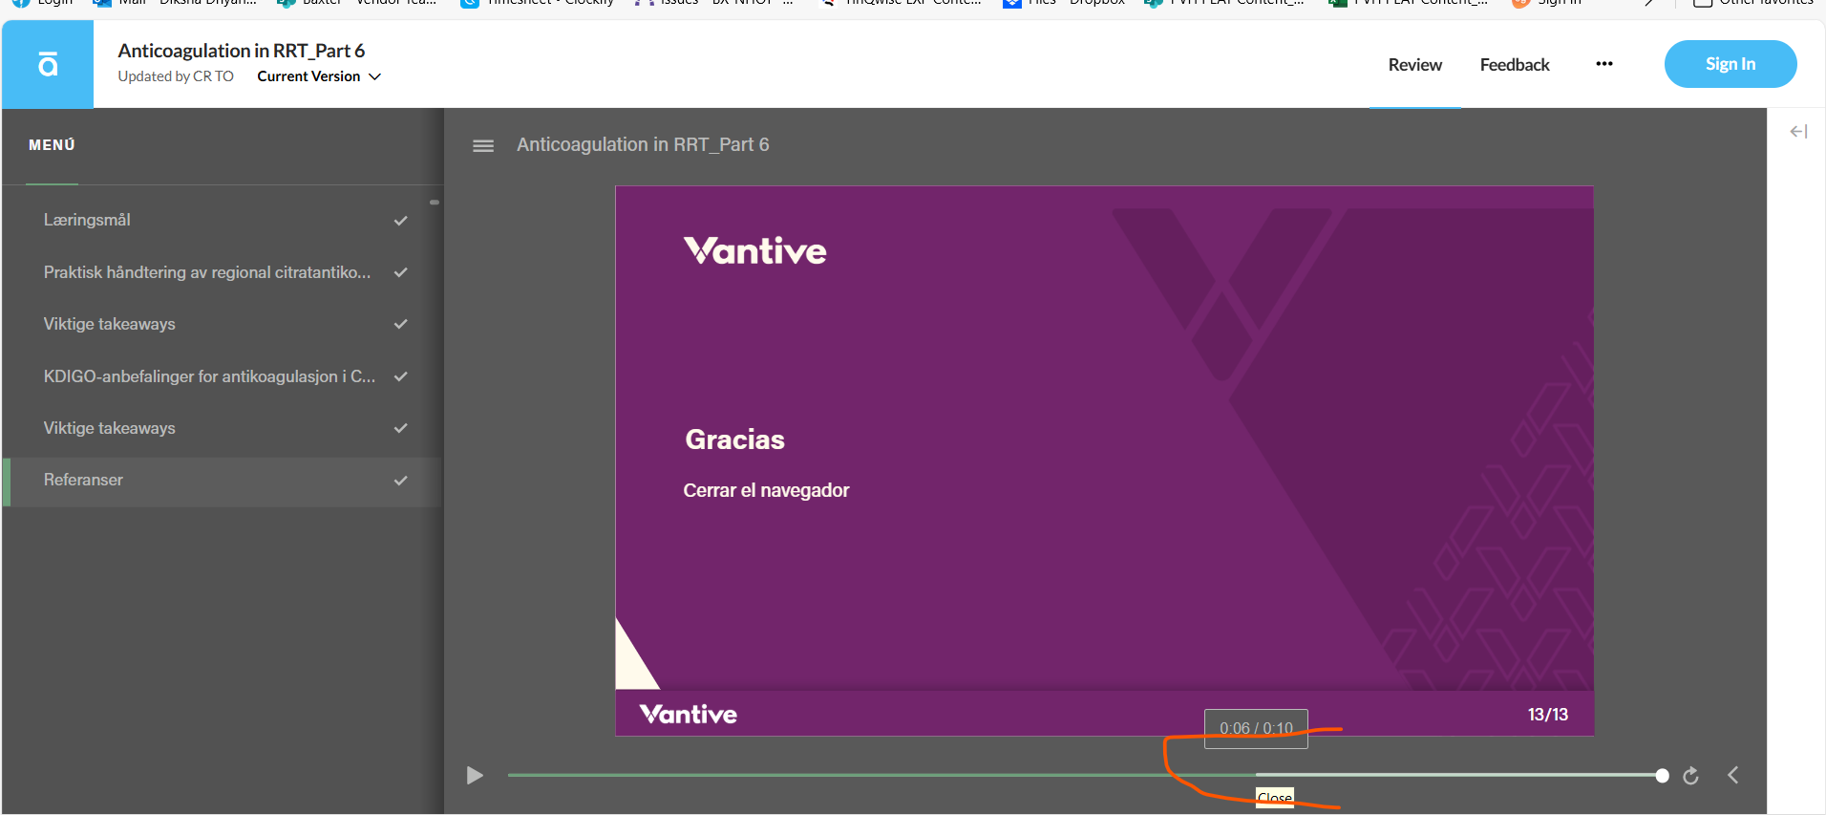
Task: Click the 0:06 / 0:10 time tooltip
Action: click(1256, 728)
